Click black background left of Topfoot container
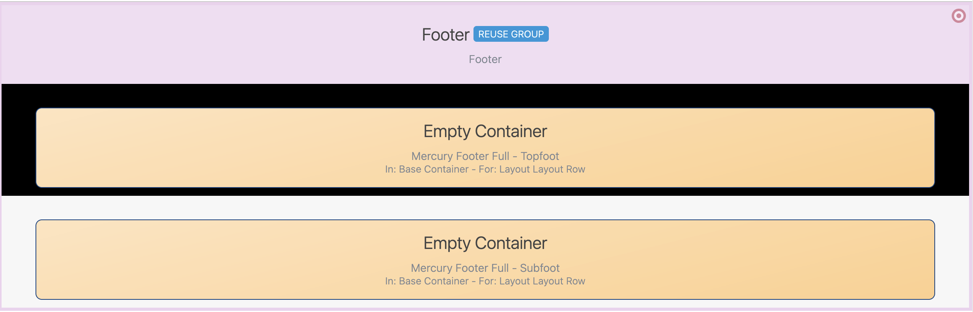The image size is (973, 312). pos(19,148)
